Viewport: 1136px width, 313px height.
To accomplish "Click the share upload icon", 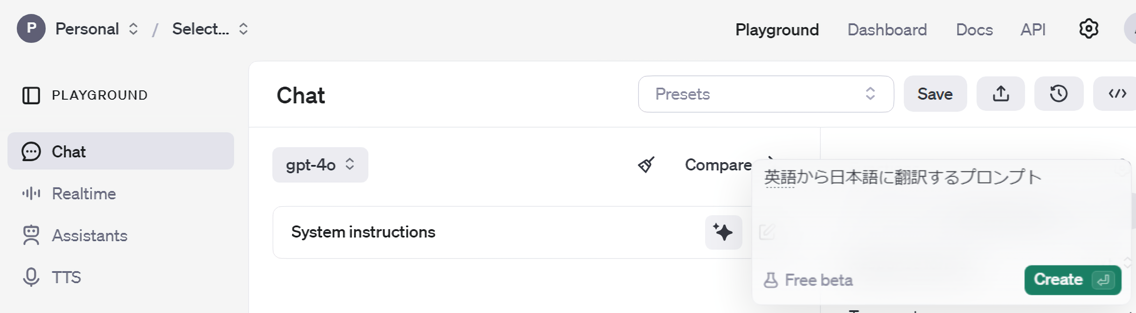I will click(x=1001, y=94).
